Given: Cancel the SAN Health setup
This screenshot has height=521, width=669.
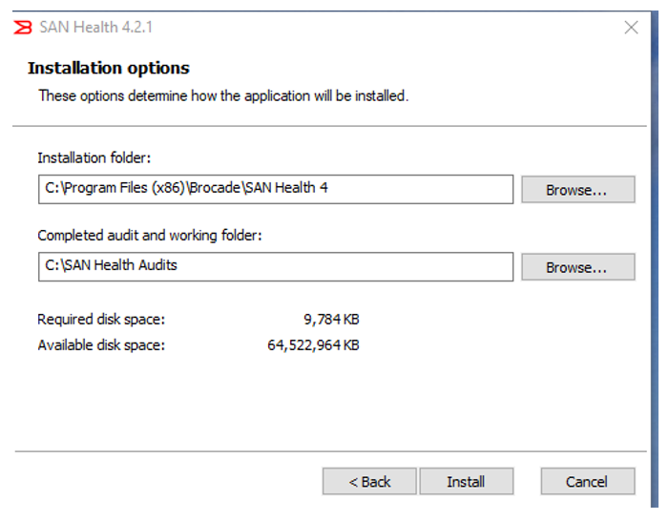Looking at the screenshot, I should click(588, 481).
